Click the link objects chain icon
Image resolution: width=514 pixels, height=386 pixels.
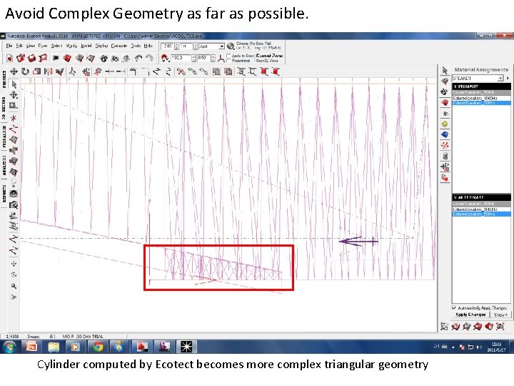(x=193, y=71)
